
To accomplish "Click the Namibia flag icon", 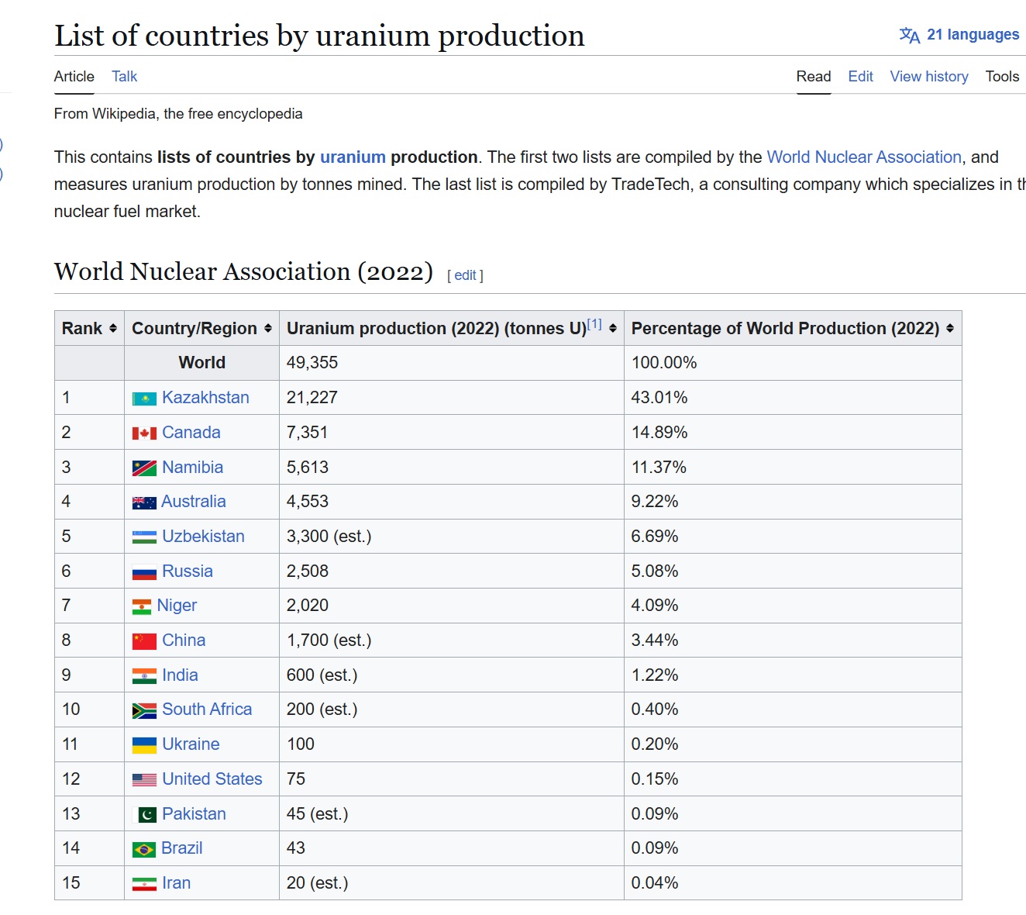I will pos(144,468).
